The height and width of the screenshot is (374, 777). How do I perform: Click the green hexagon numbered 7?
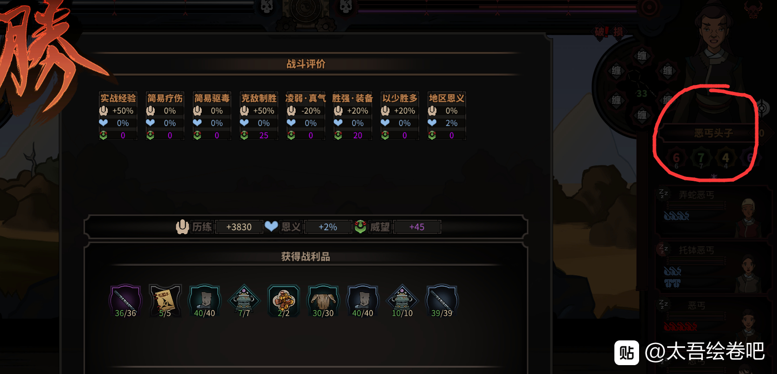[x=701, y=159]
